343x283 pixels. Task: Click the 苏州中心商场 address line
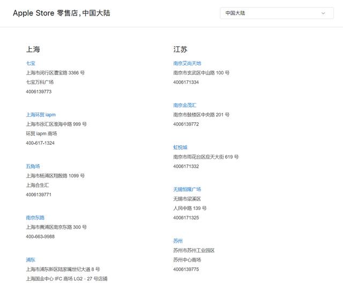187,260
